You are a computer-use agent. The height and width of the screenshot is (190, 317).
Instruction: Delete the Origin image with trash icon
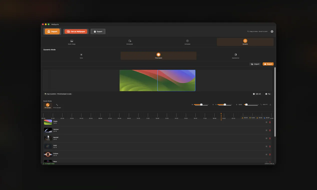(x=270, y=122)
